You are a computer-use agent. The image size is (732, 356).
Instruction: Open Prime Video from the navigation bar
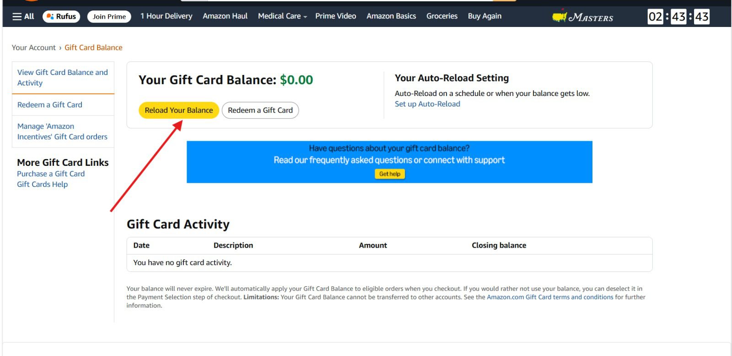(335, 16)
